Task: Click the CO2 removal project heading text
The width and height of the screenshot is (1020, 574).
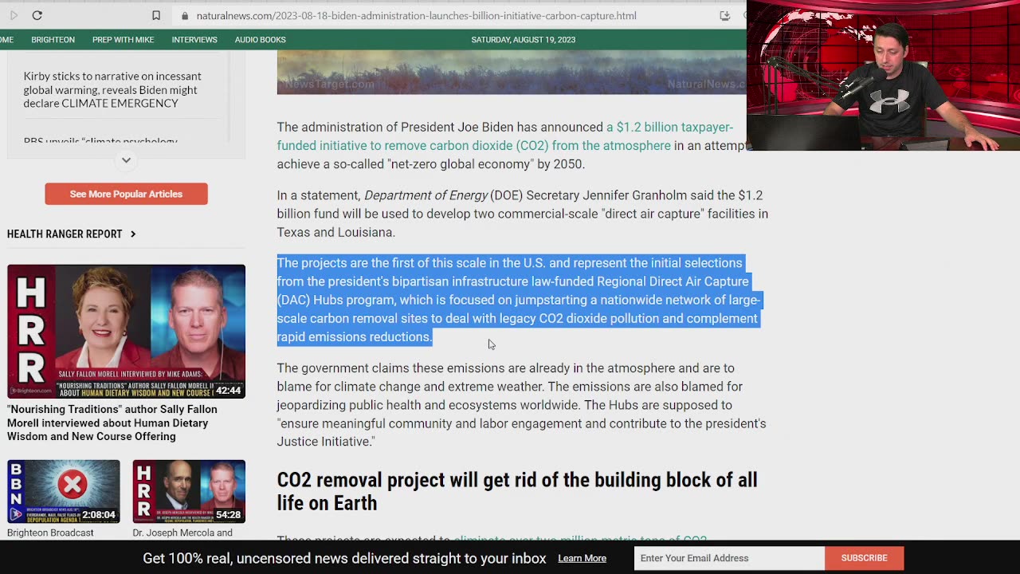Action: coord(517,491)
